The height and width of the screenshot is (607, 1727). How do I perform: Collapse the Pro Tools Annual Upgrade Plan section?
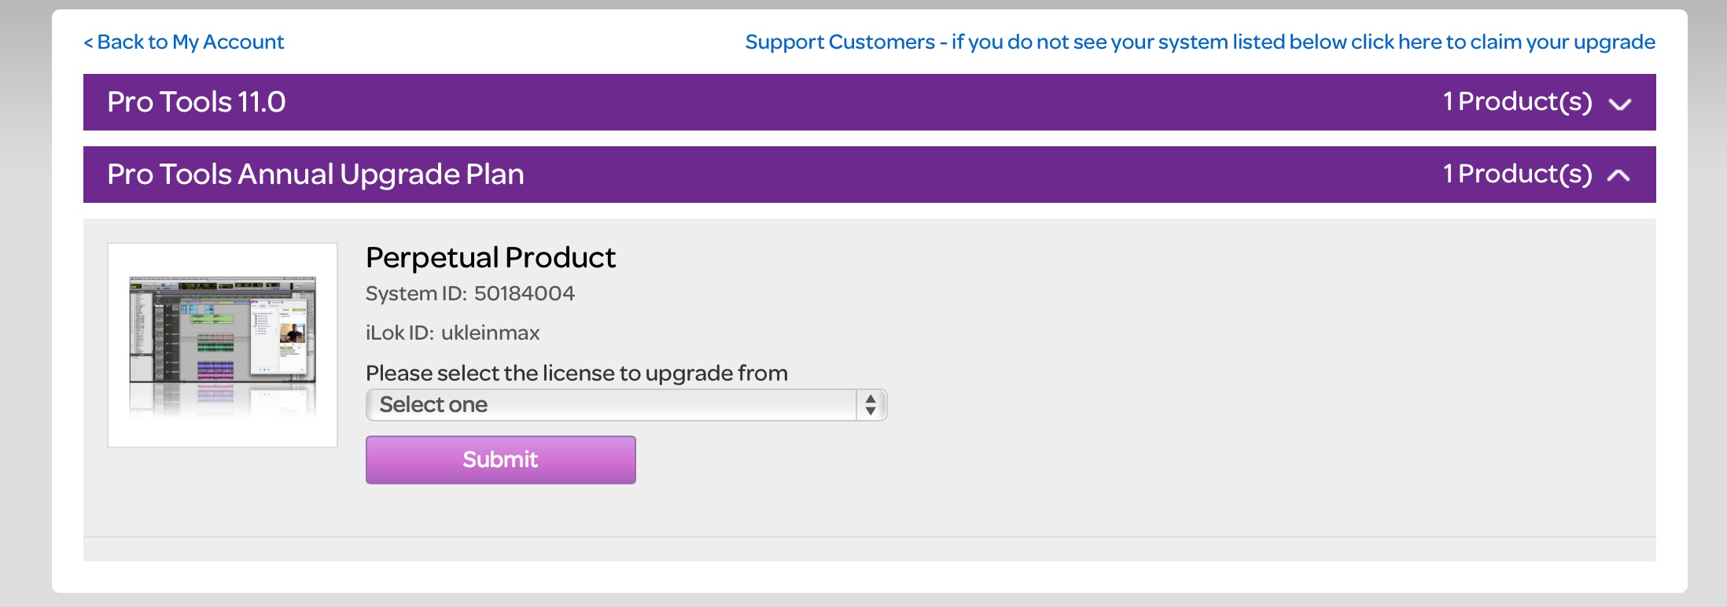pos(870,175)
